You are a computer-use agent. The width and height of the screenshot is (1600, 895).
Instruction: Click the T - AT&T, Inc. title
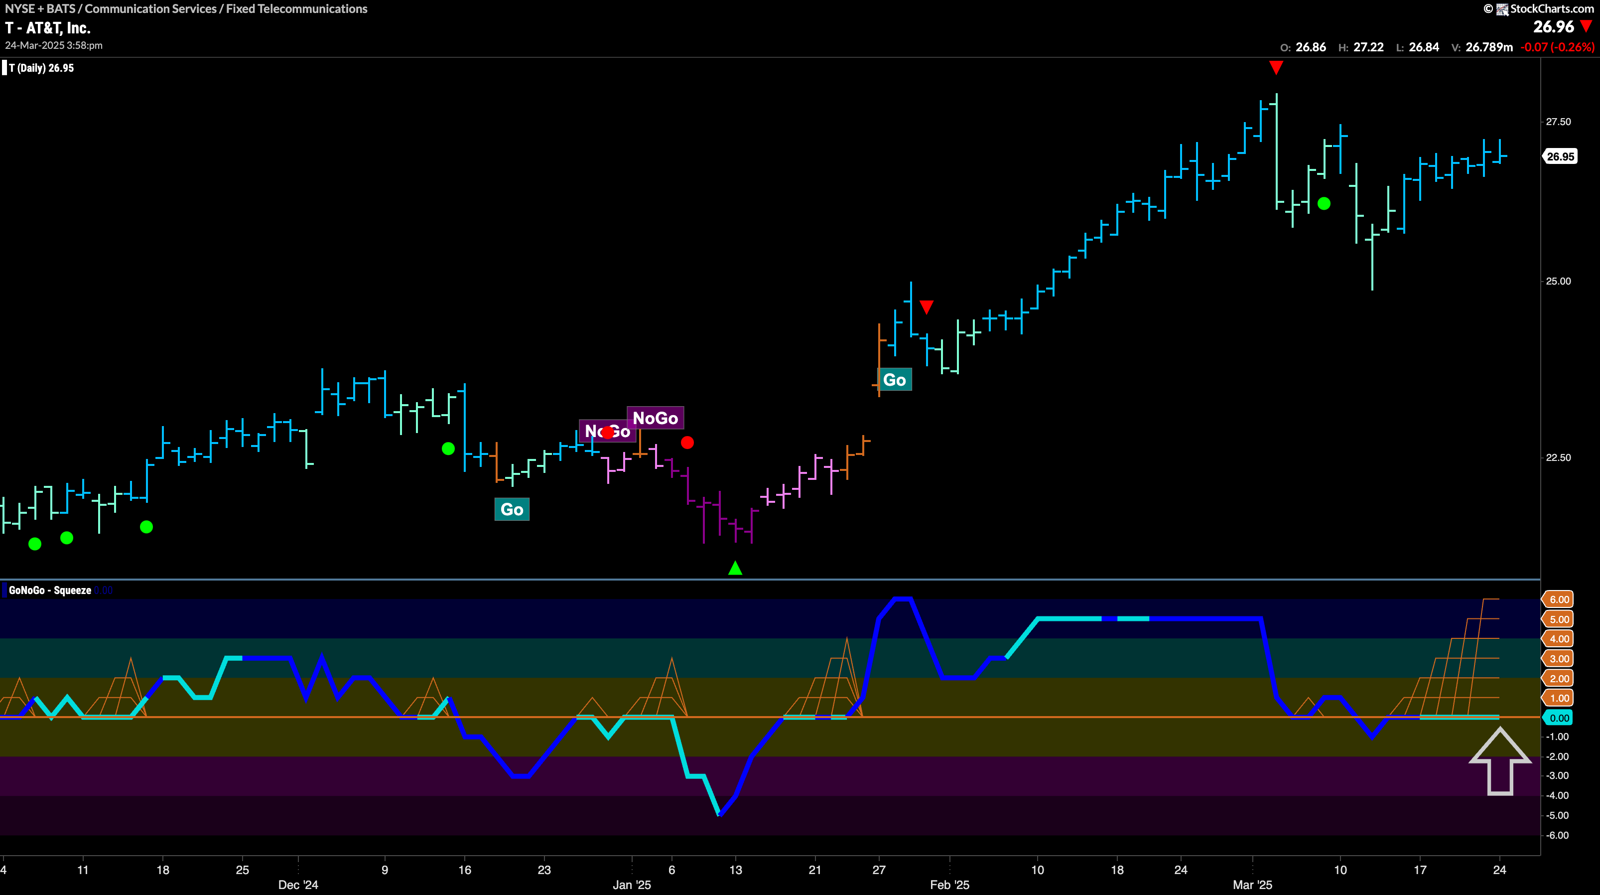(48, 28)
